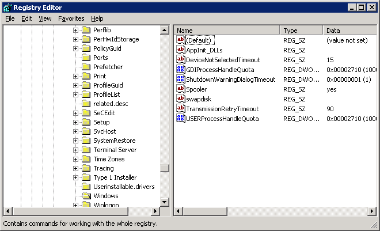380x231 pixels.
Task: Open the File menu
Action: pos(10,18)
